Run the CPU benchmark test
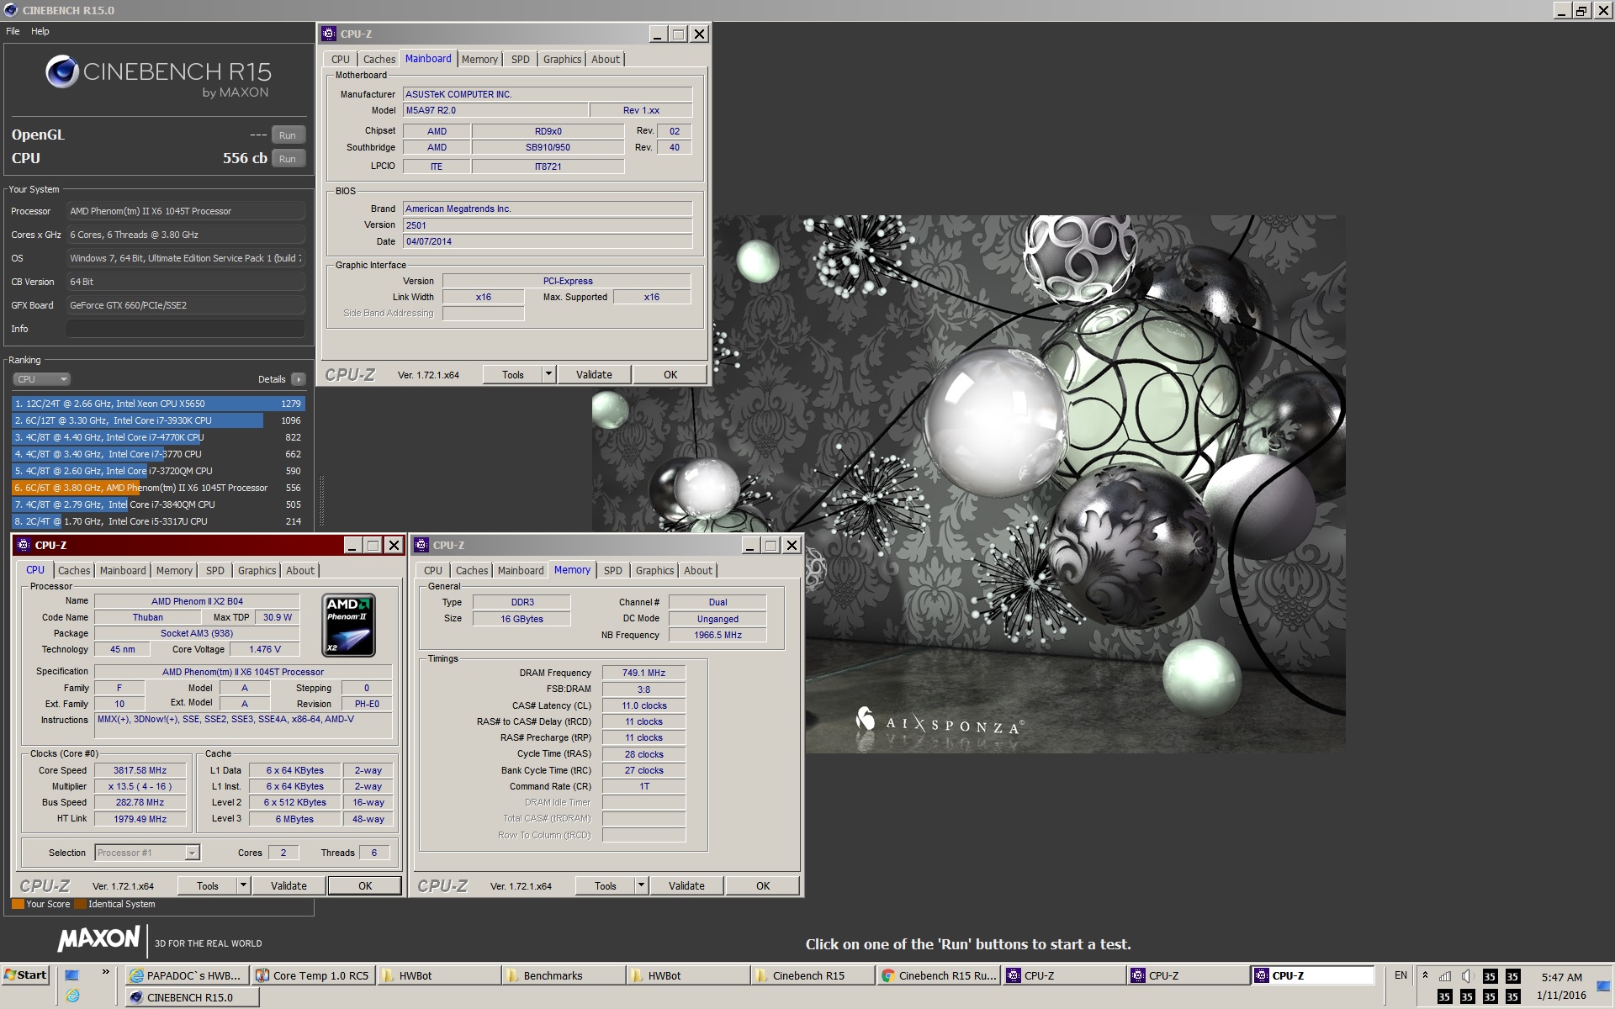The width and height of the screenshot is (1615, 1009). 288,159
